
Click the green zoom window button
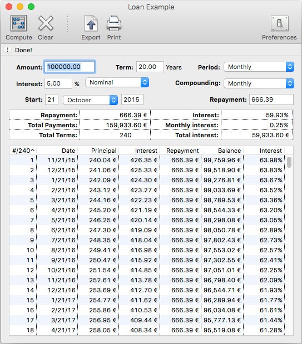click(x=31, y=7)
